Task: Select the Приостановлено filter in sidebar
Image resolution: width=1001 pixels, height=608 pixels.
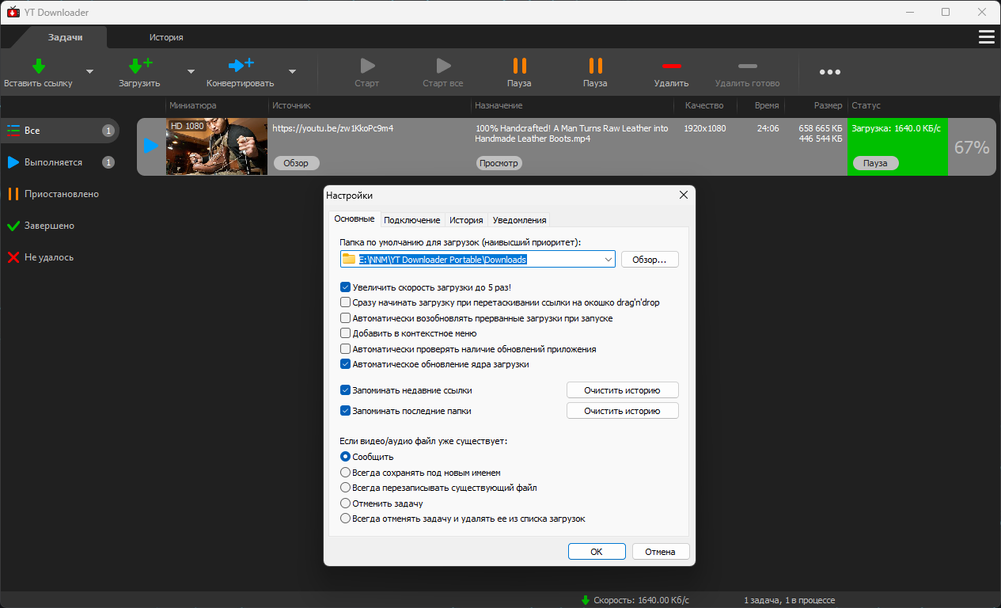Action: tap(59, 194)
